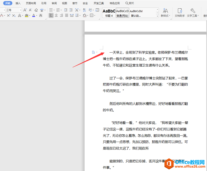
Task: Click the 新样式 icon
Action: click(x=165, y=13)
